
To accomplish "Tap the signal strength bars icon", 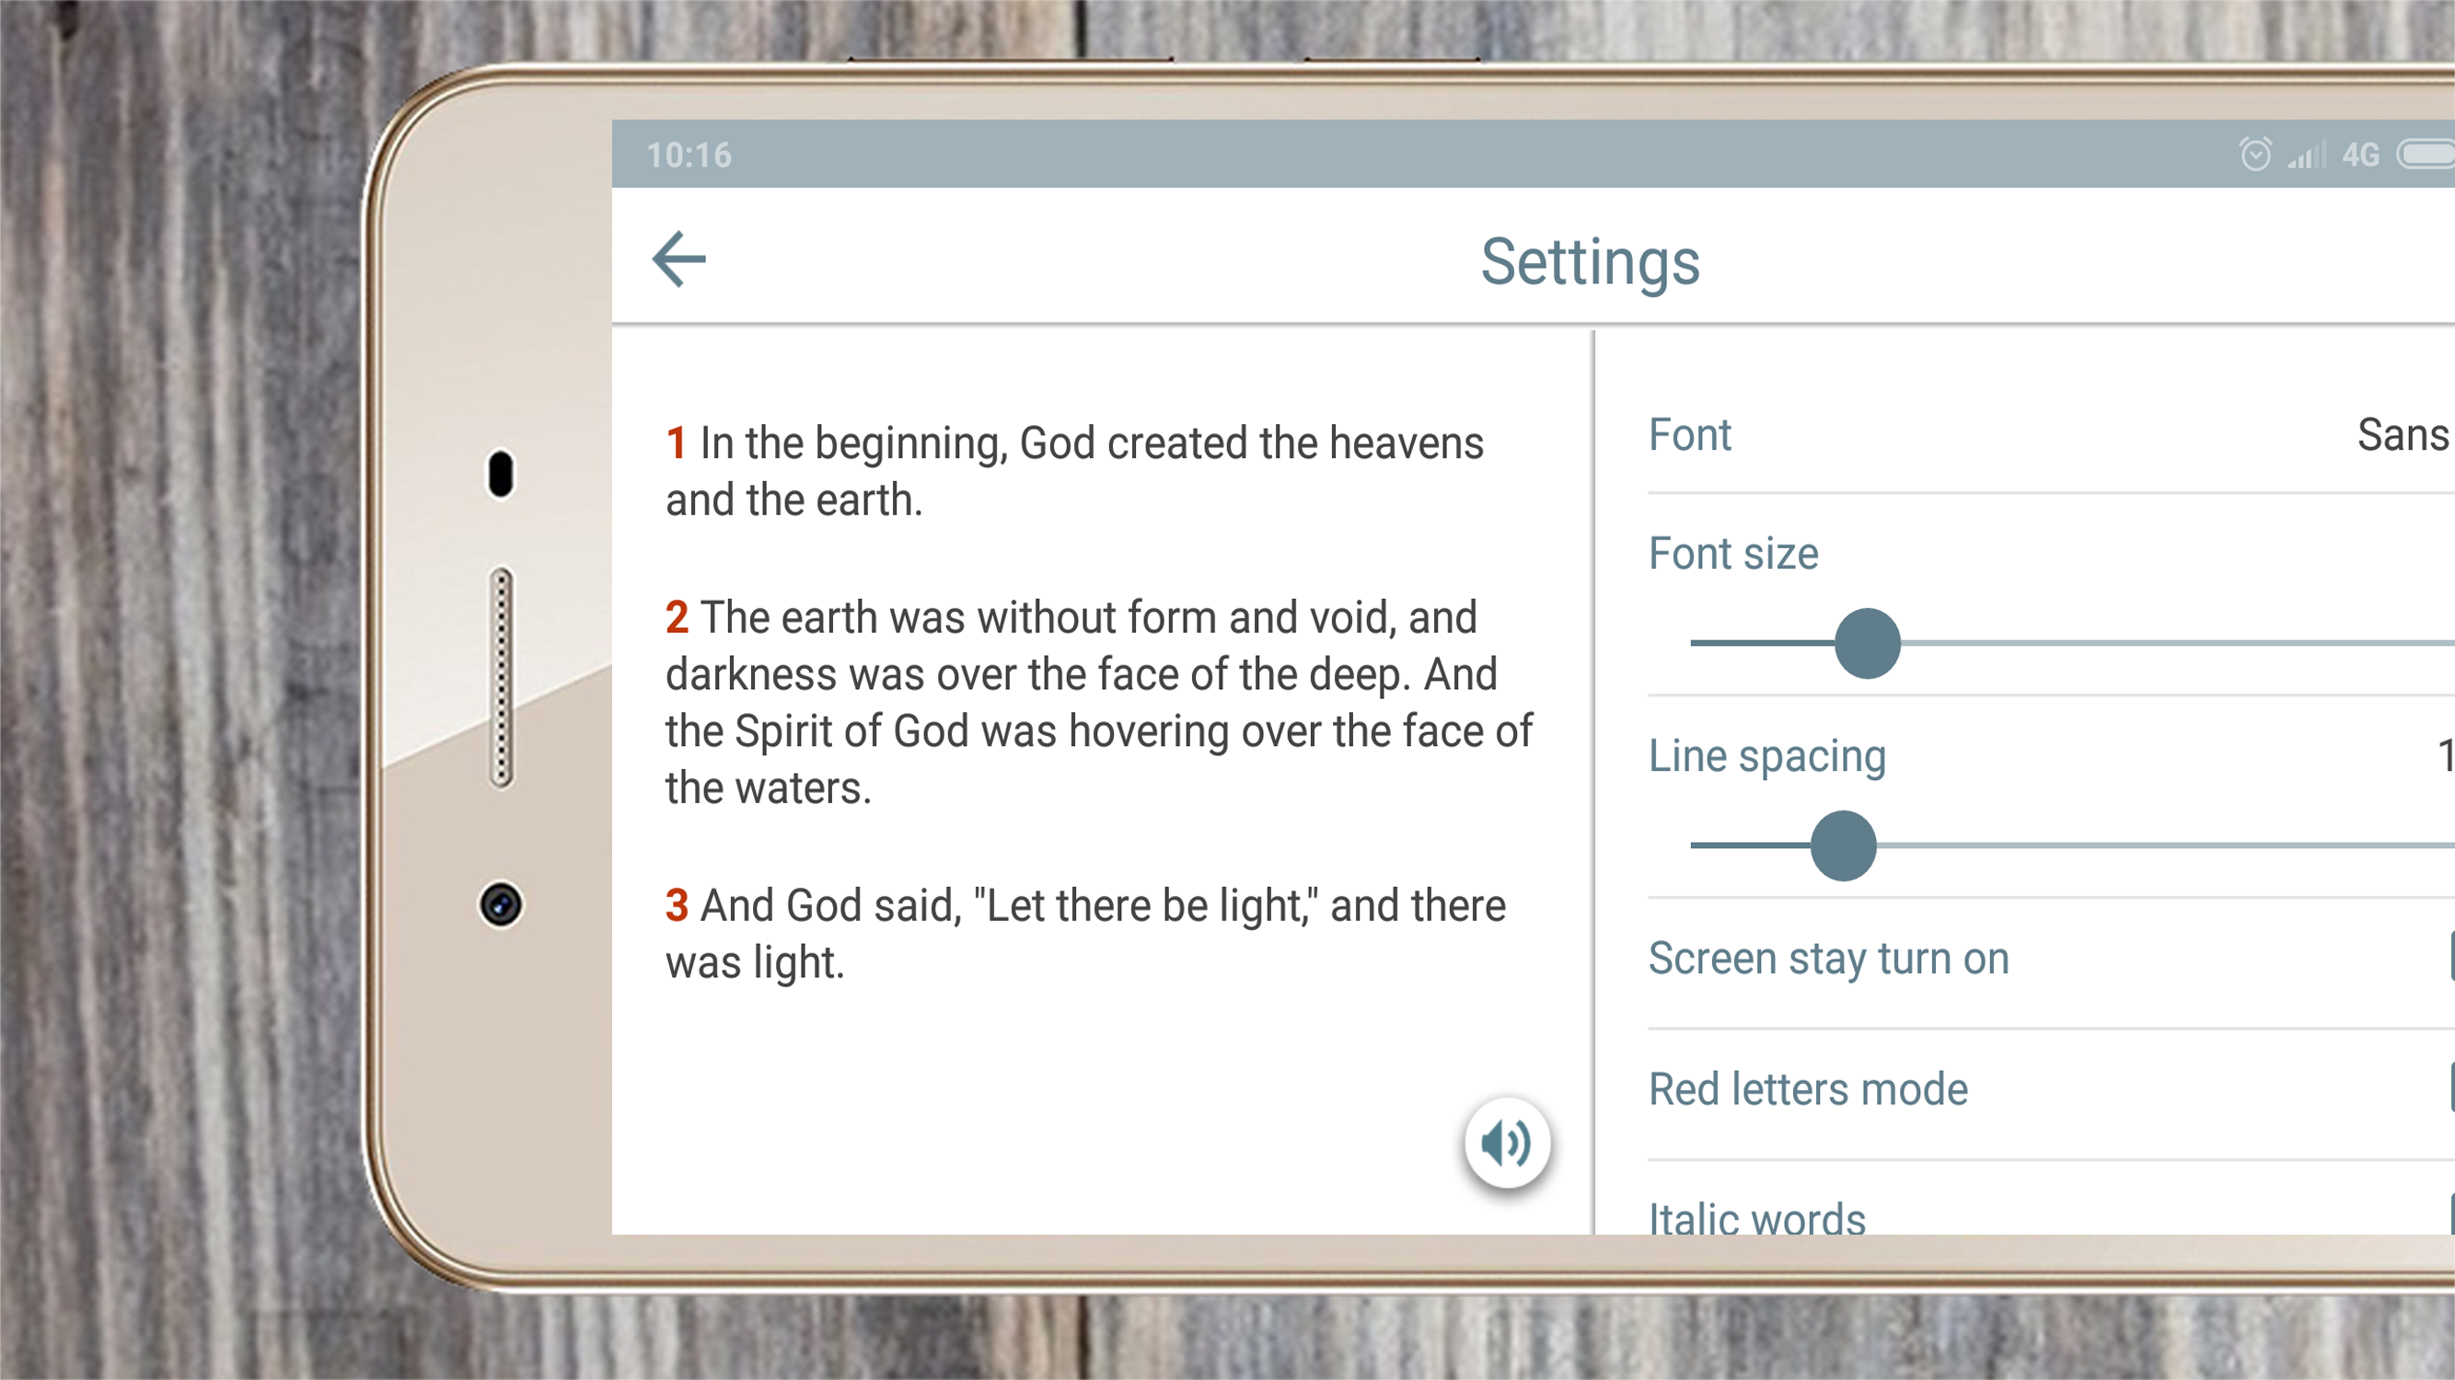I will point(2306,155).
